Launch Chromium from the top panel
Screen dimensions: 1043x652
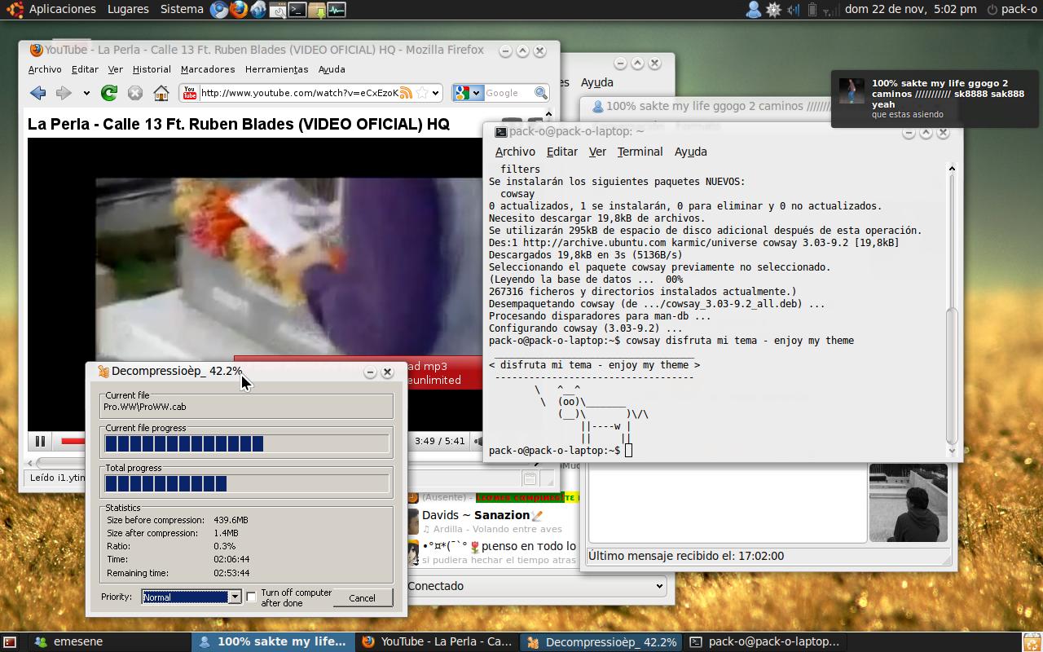218,10
